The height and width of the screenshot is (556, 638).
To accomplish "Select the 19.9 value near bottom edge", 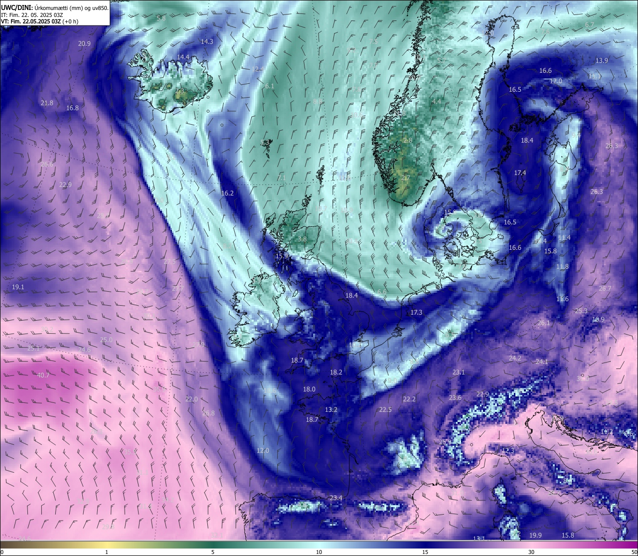I will click(x=535, y=536).
